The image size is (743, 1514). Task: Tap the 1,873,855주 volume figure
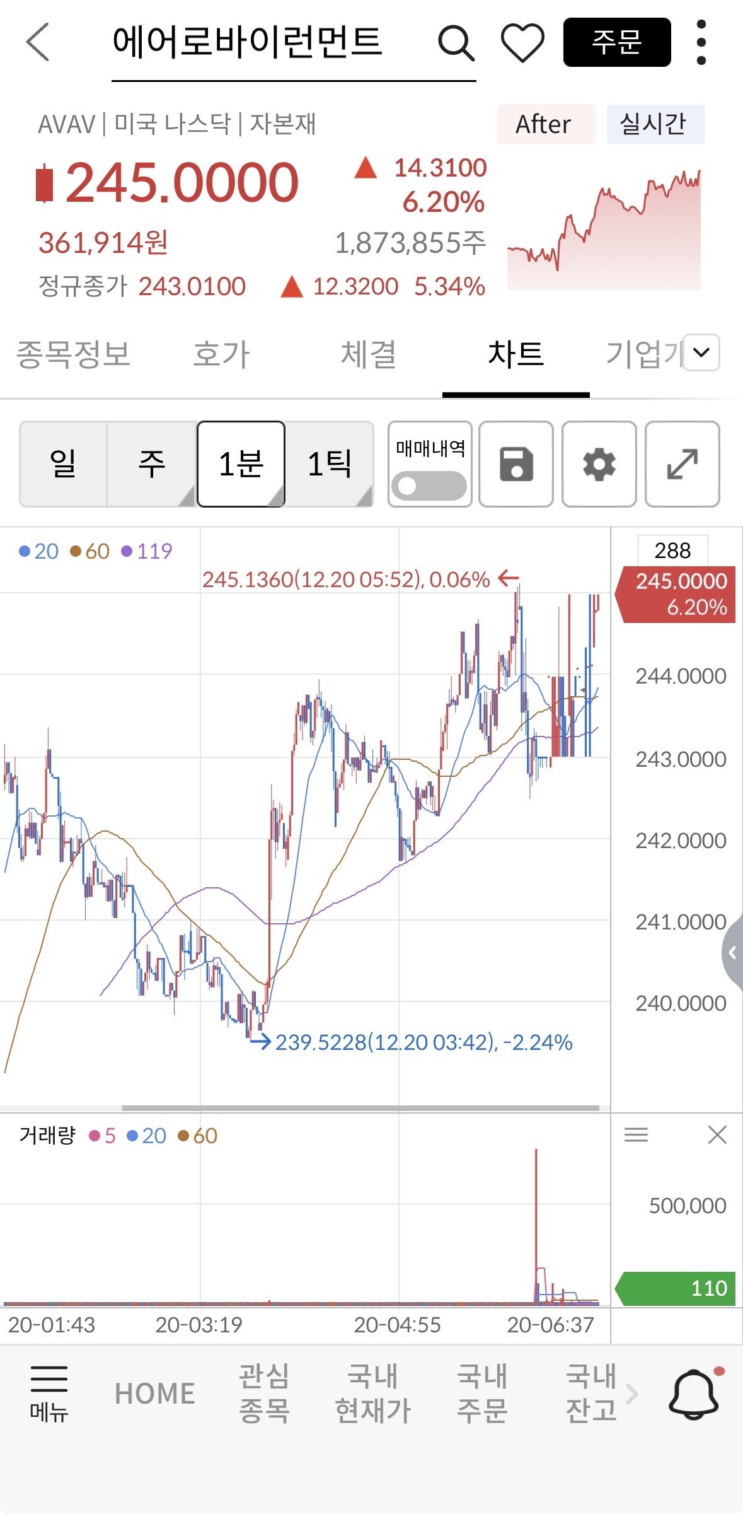[410, 243]
